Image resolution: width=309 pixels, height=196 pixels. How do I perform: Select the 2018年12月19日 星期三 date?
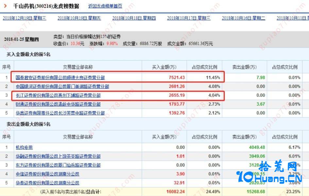coord(25,18)
